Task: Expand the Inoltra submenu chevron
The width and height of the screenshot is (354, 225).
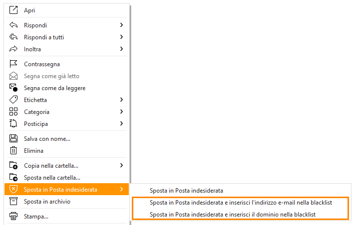Action: (121, 49)
